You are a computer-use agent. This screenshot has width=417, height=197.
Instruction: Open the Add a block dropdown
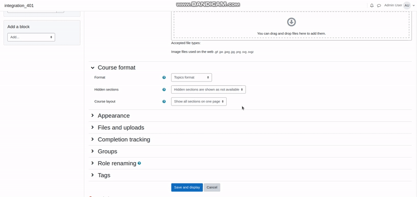[x=31, y=37]
